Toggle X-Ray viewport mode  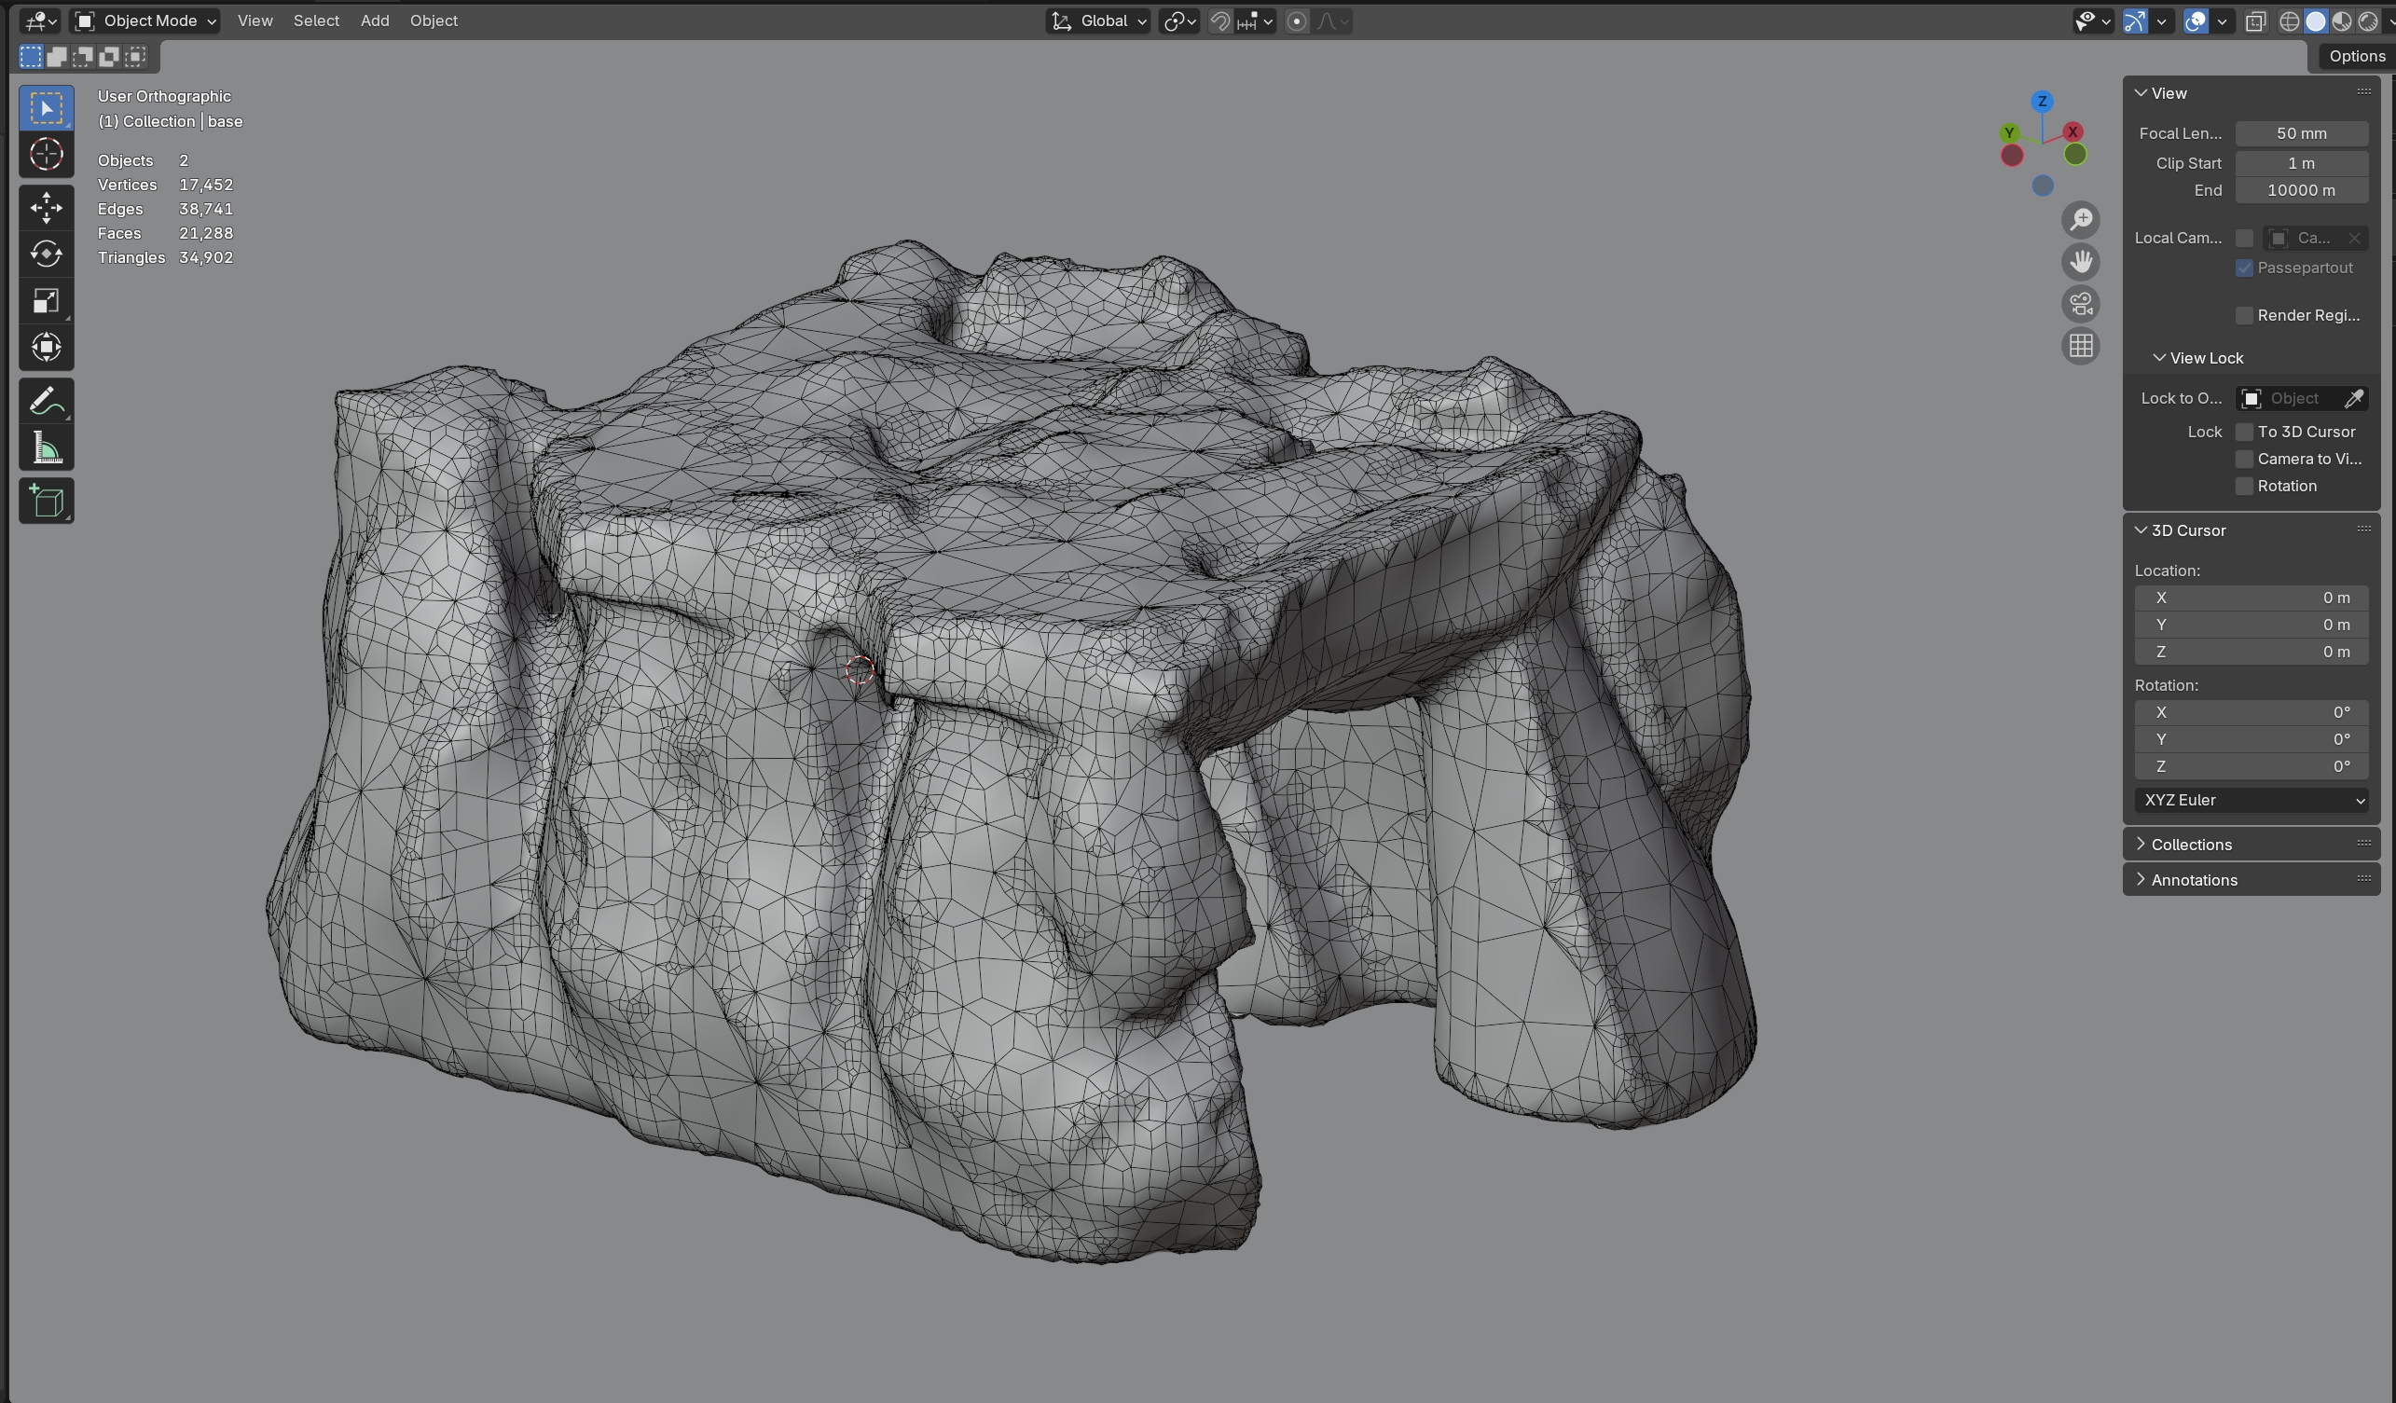coord(2254,21)
